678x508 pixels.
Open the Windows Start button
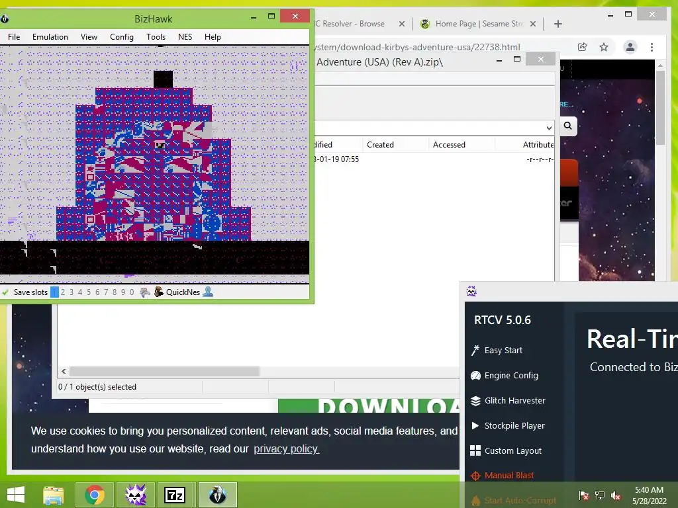pyautogui.click(x=16, y=495)
